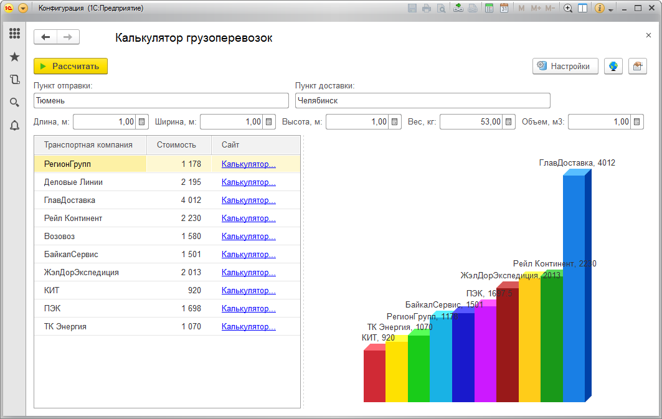Open calculator button for Объем field
Screen dimensions: 662x419
click(x=636, y=121)
